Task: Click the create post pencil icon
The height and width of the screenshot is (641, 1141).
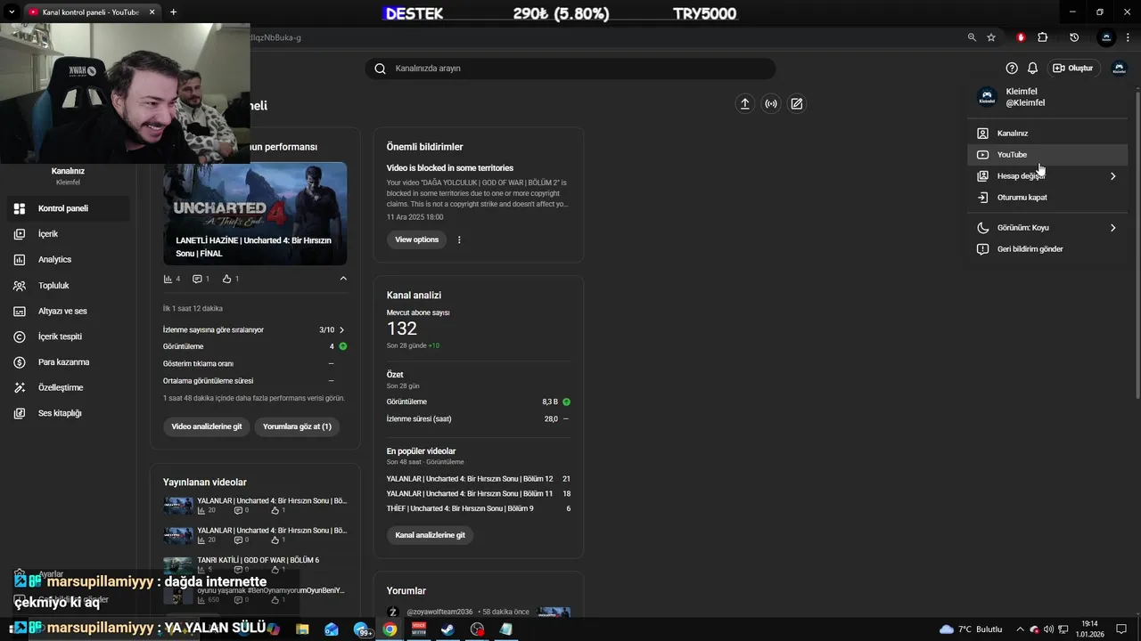Action: point(797,104)
